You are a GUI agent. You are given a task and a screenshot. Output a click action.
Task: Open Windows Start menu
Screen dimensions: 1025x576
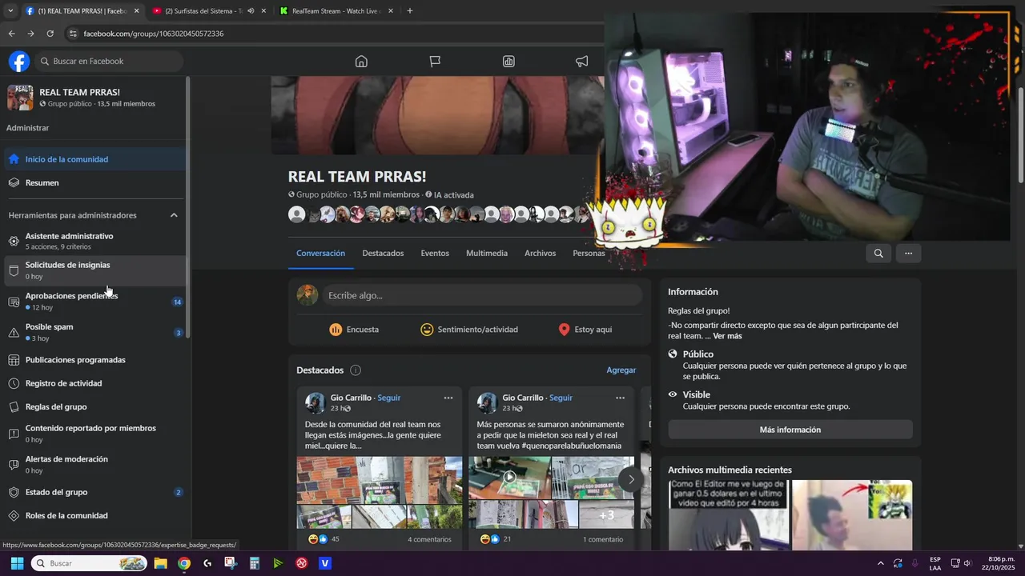[17, 563]
